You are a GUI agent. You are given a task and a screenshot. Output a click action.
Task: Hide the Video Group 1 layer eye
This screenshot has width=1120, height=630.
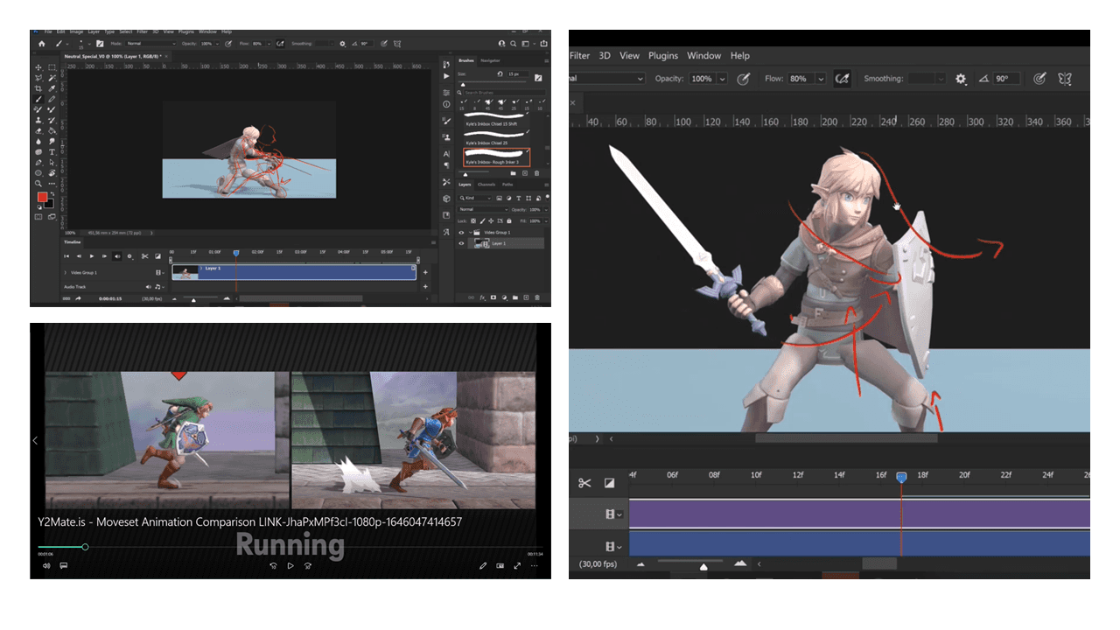[x=461, y=232]
